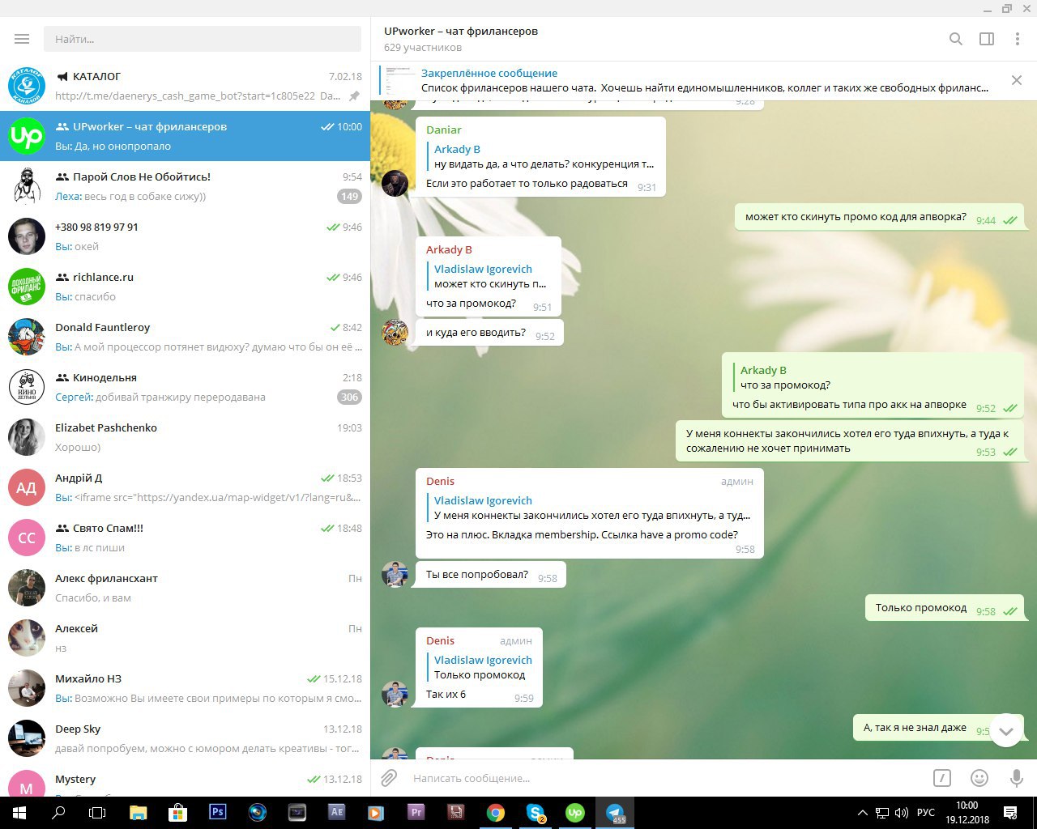Open the Windows notification center
Screen dimensions: 1037x829
(x=1010, y=813)
